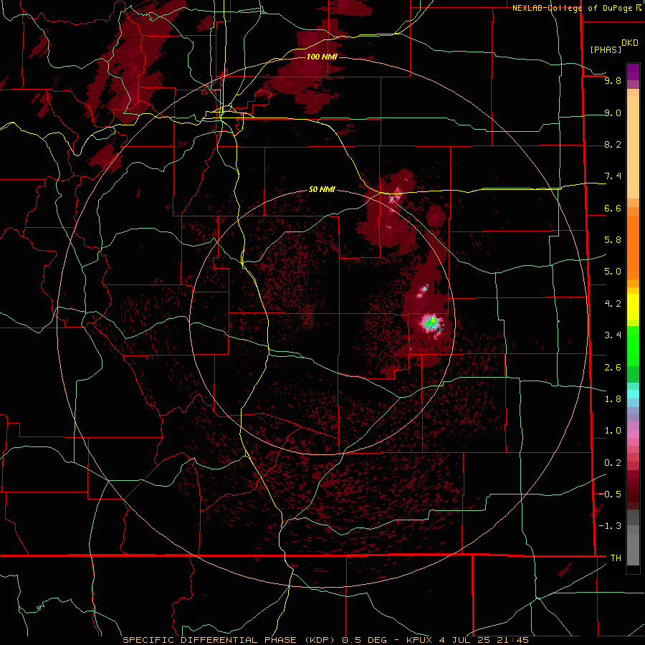645x645 pixels.
Task: Select the 5.0 scale value
Action: tap(613, 272)
